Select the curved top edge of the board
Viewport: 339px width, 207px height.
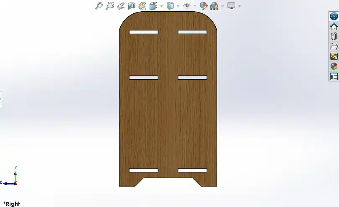(168, 12)
